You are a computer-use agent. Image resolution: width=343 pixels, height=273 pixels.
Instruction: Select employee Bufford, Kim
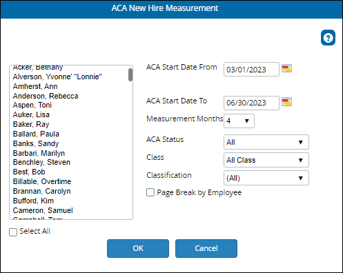click(33, 201)
